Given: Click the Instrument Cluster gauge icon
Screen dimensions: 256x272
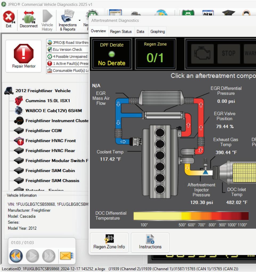Looking at the screenshot, I should (19, 121).
